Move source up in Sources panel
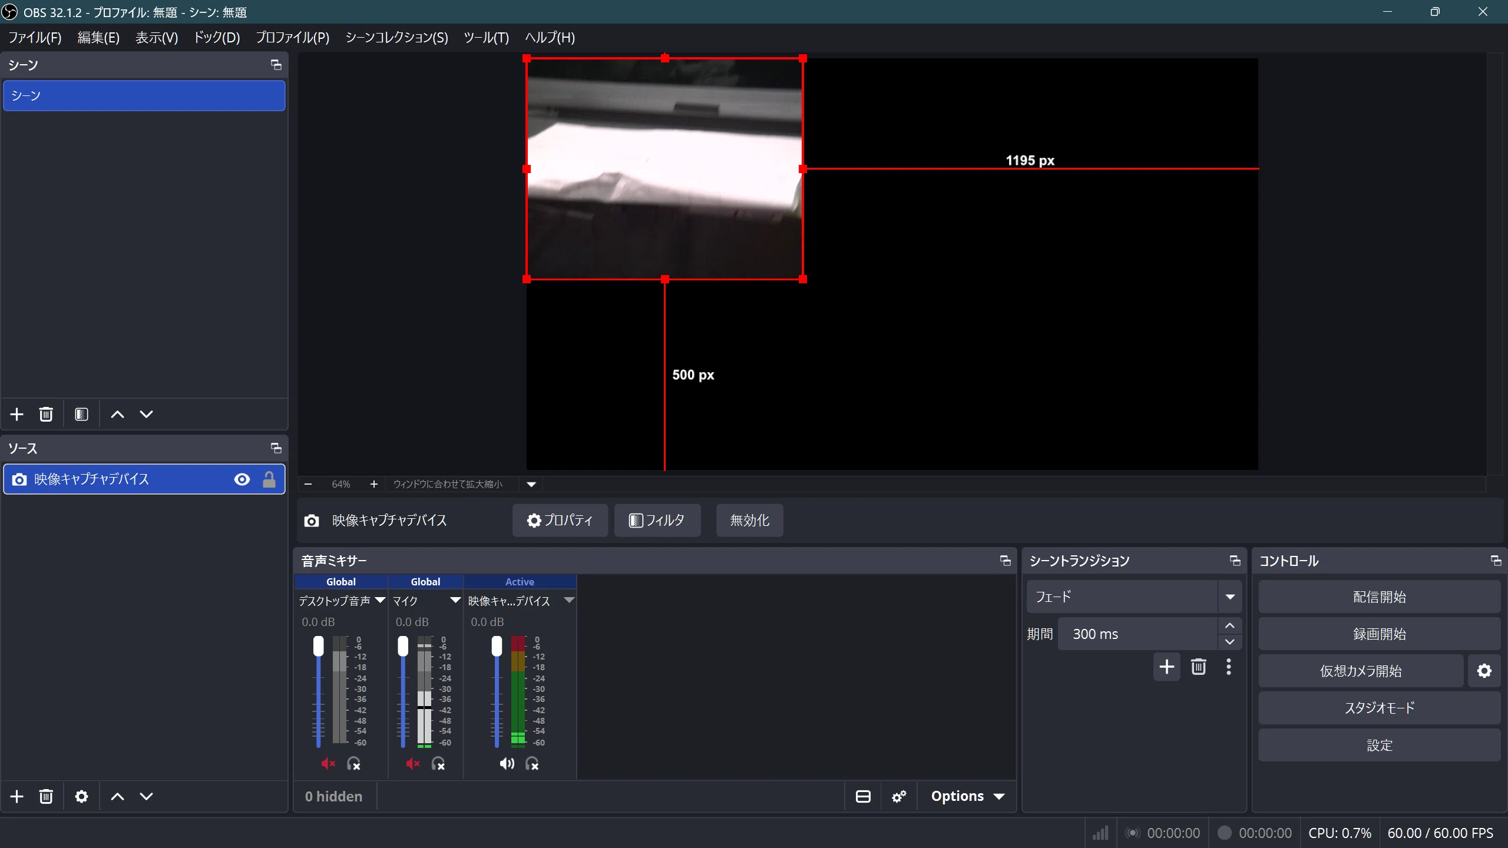Viewport: 1508px width, 848px height. [117, 796]
